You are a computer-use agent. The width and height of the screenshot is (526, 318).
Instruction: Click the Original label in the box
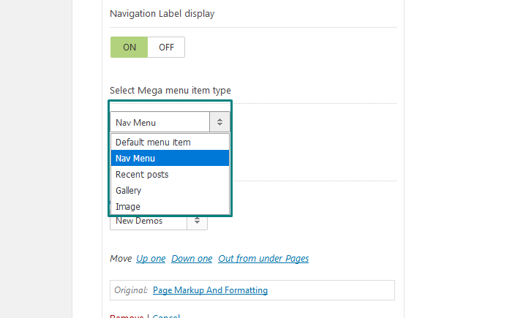tap(131, 290)
